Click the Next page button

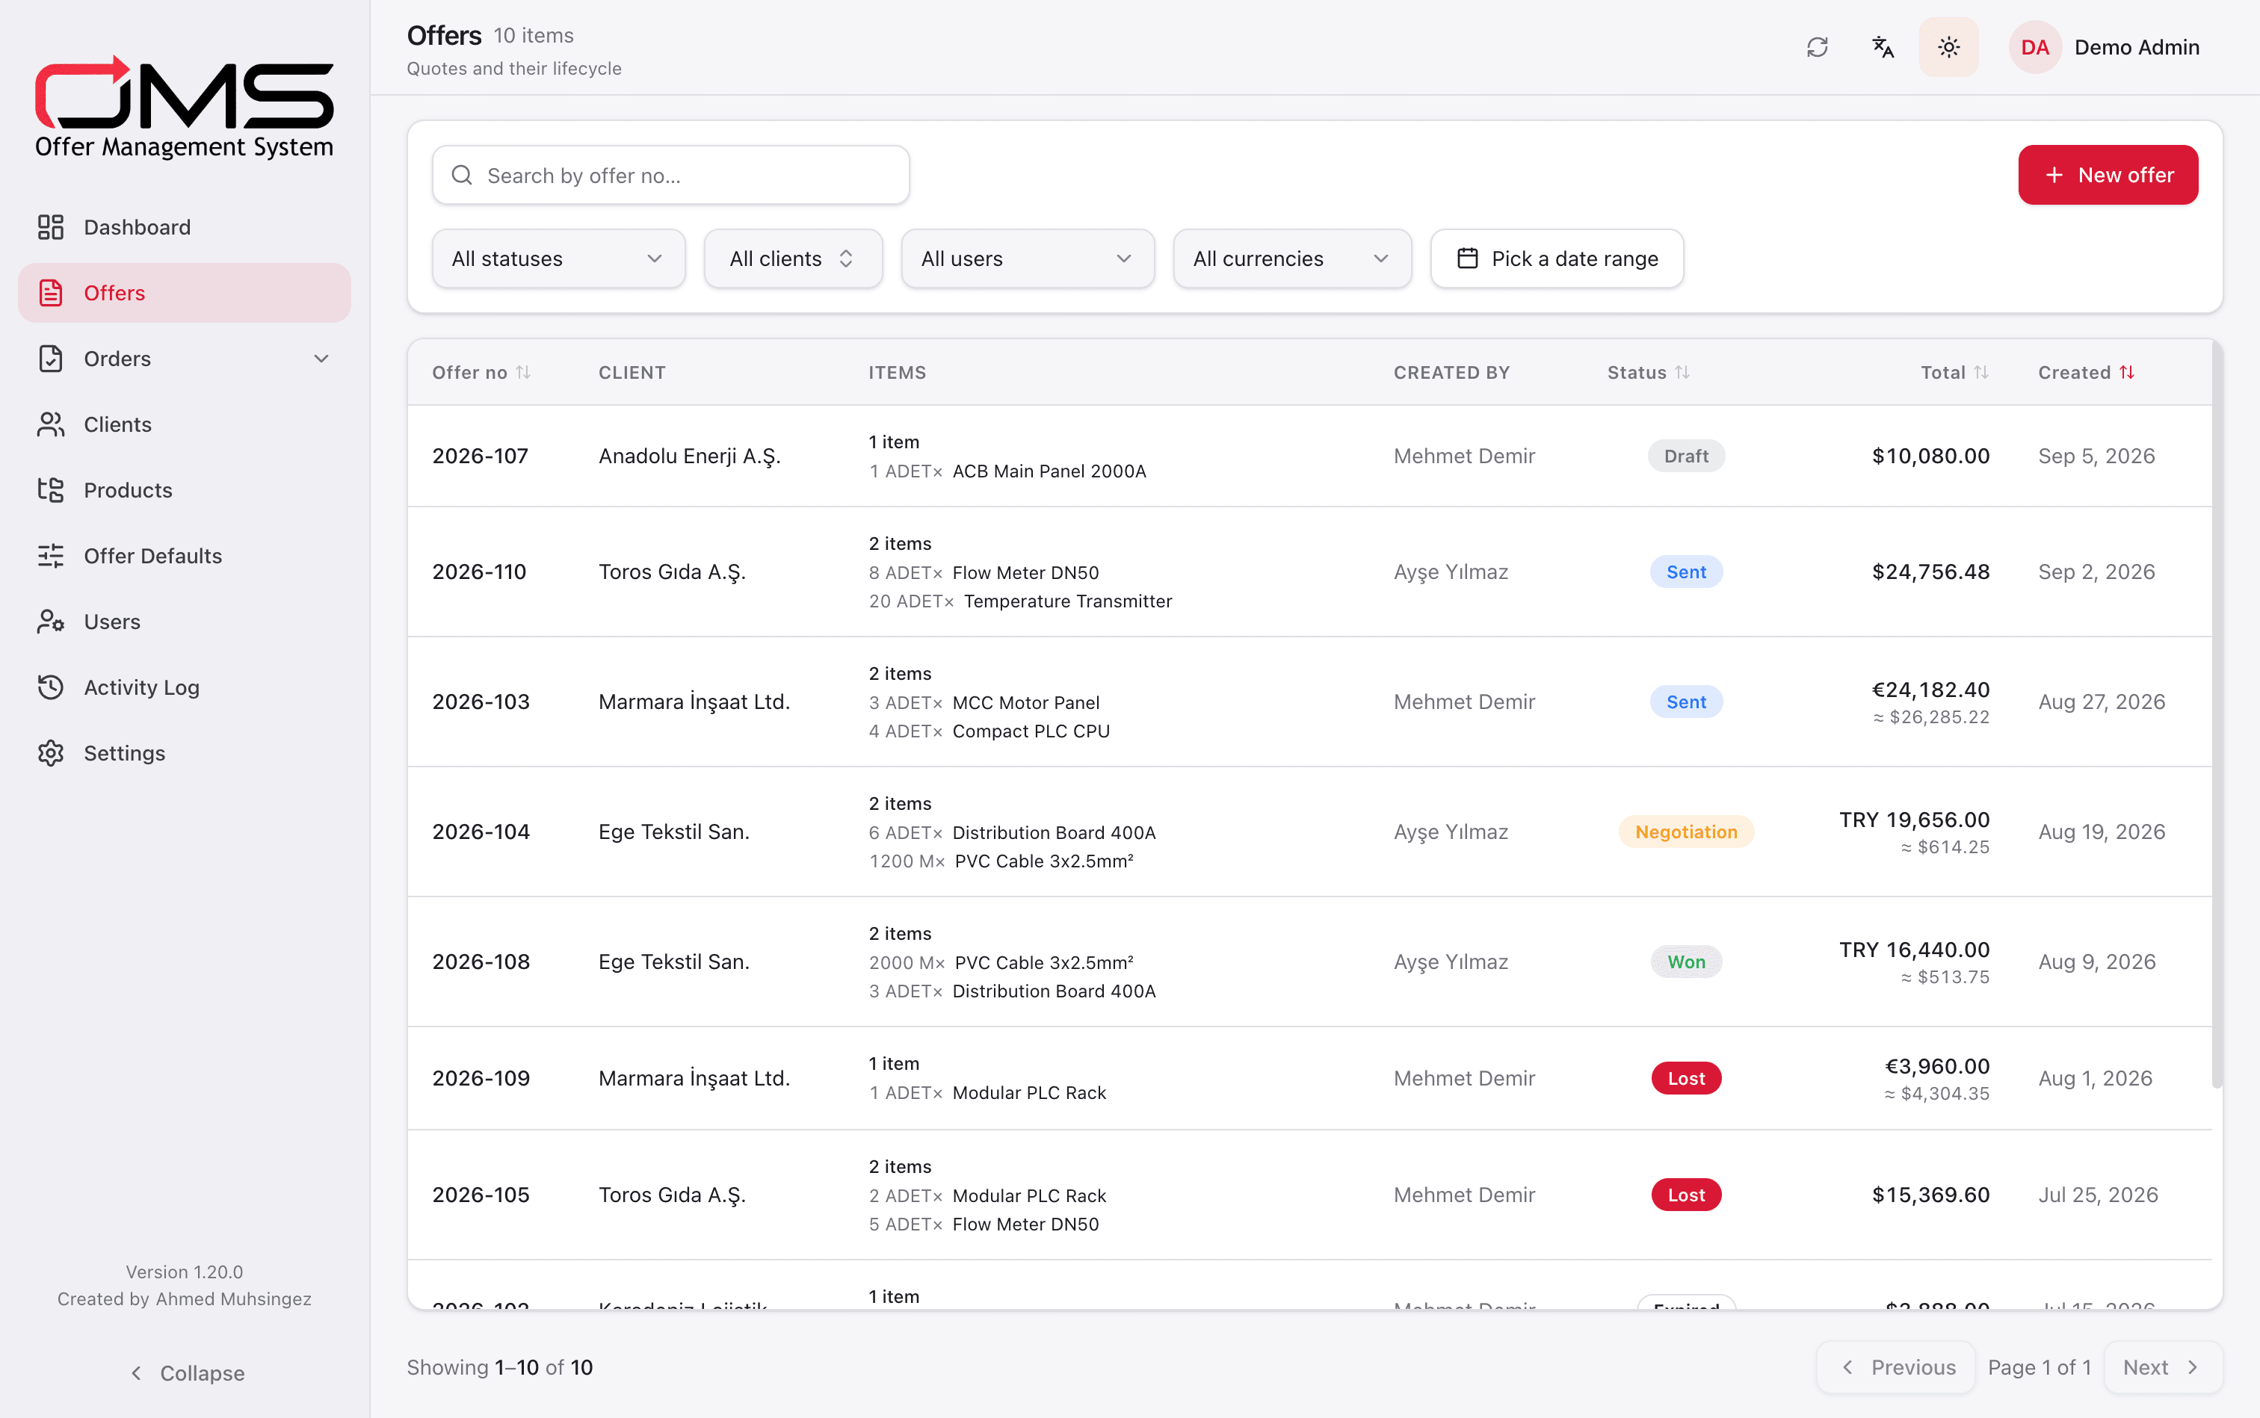[2162, 1367]
